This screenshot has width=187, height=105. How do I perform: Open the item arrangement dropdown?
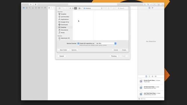80,8
